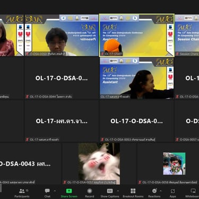Select the Session Chair video tile

tap(187, 35)
